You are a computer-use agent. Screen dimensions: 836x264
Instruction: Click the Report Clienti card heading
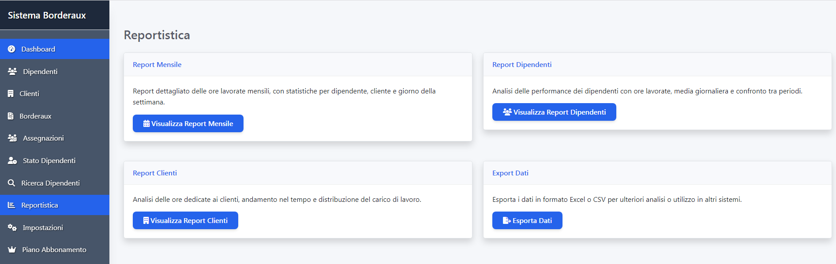tap(155, 173)
